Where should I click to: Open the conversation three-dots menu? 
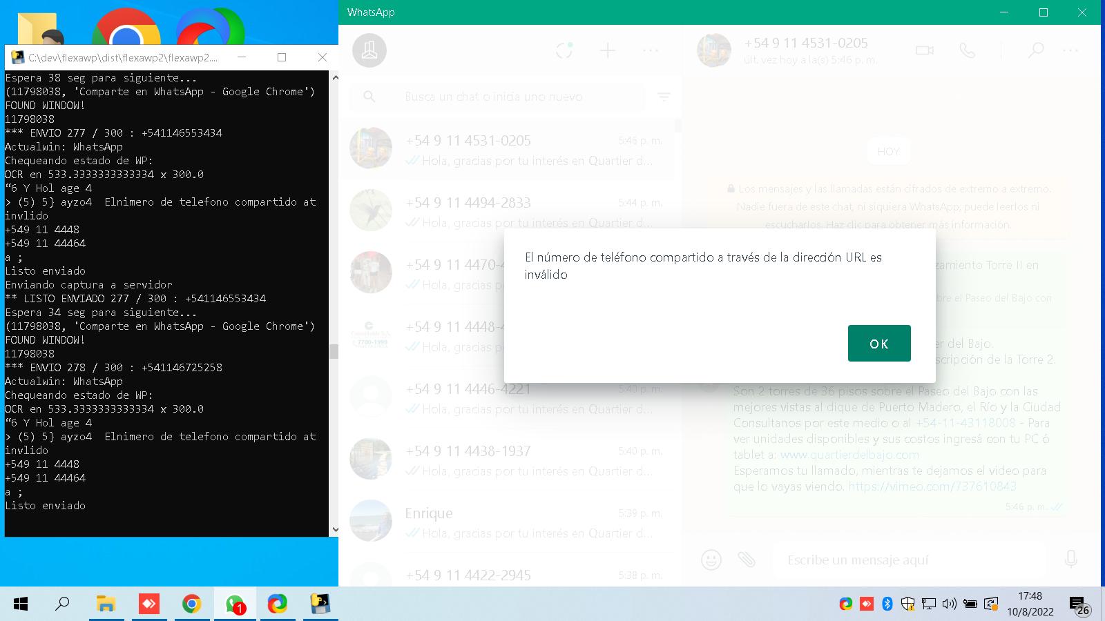pos(1070,50)
